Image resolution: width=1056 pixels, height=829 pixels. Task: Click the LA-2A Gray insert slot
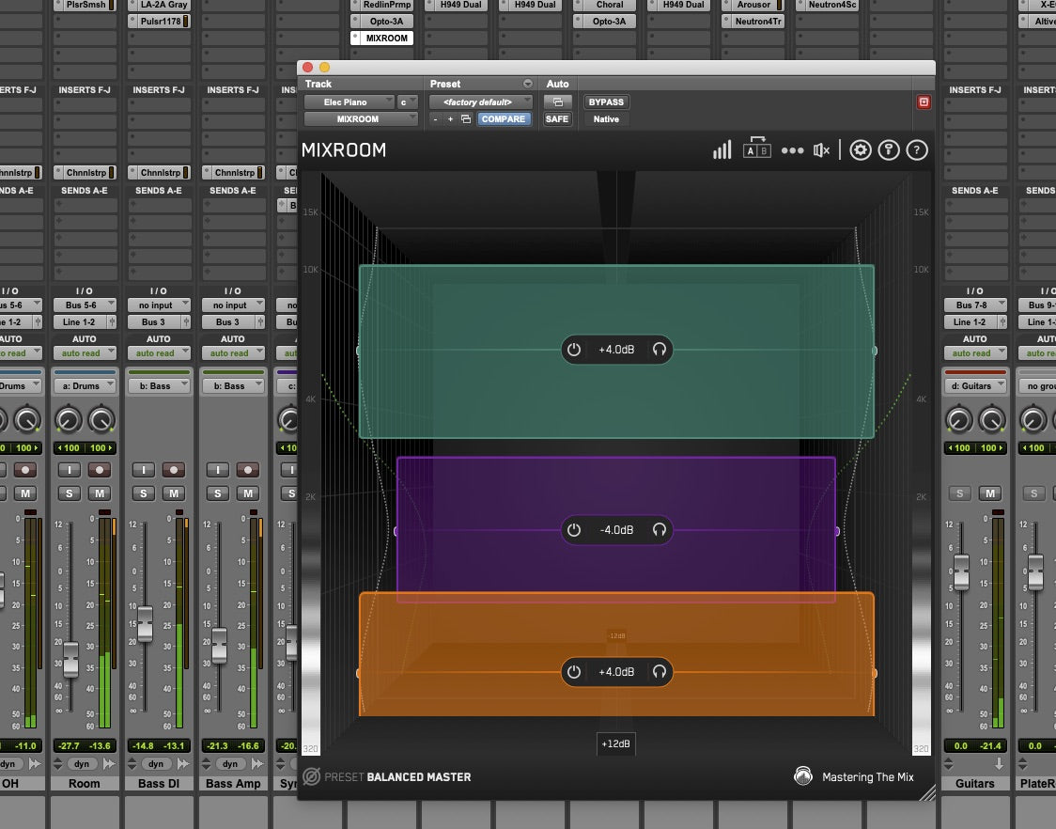[x=159, y=5]
